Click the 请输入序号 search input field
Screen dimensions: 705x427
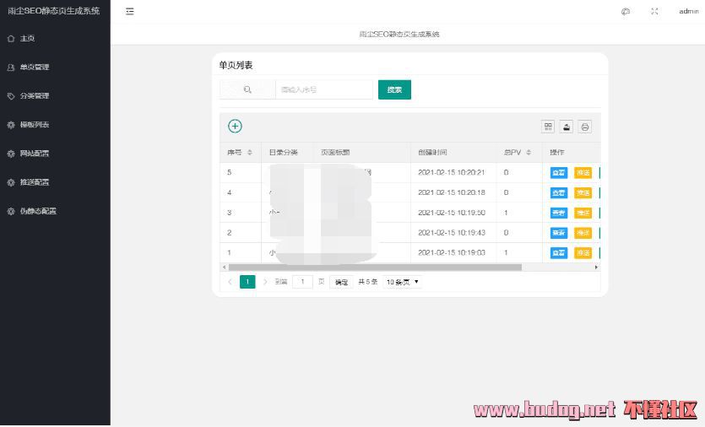(x=324, y=89)
